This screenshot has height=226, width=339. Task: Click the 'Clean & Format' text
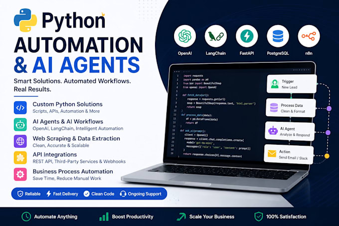293,111
